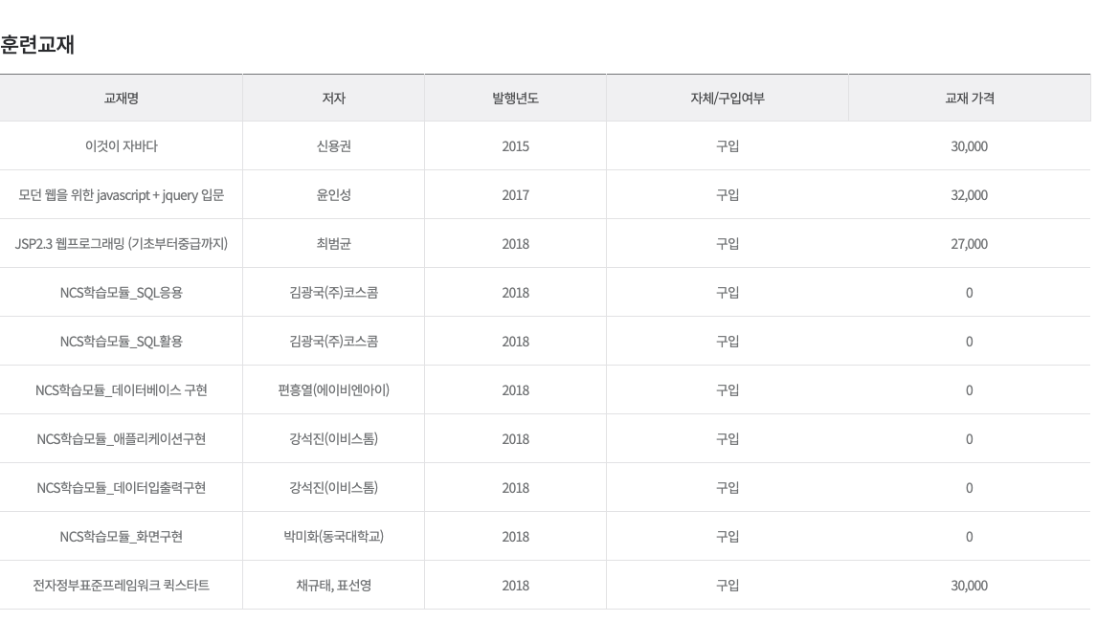Image resolution: width=1097 pixels, height=644 pixels.
Task: Click the 저자 column header
Action: [334, 98]
